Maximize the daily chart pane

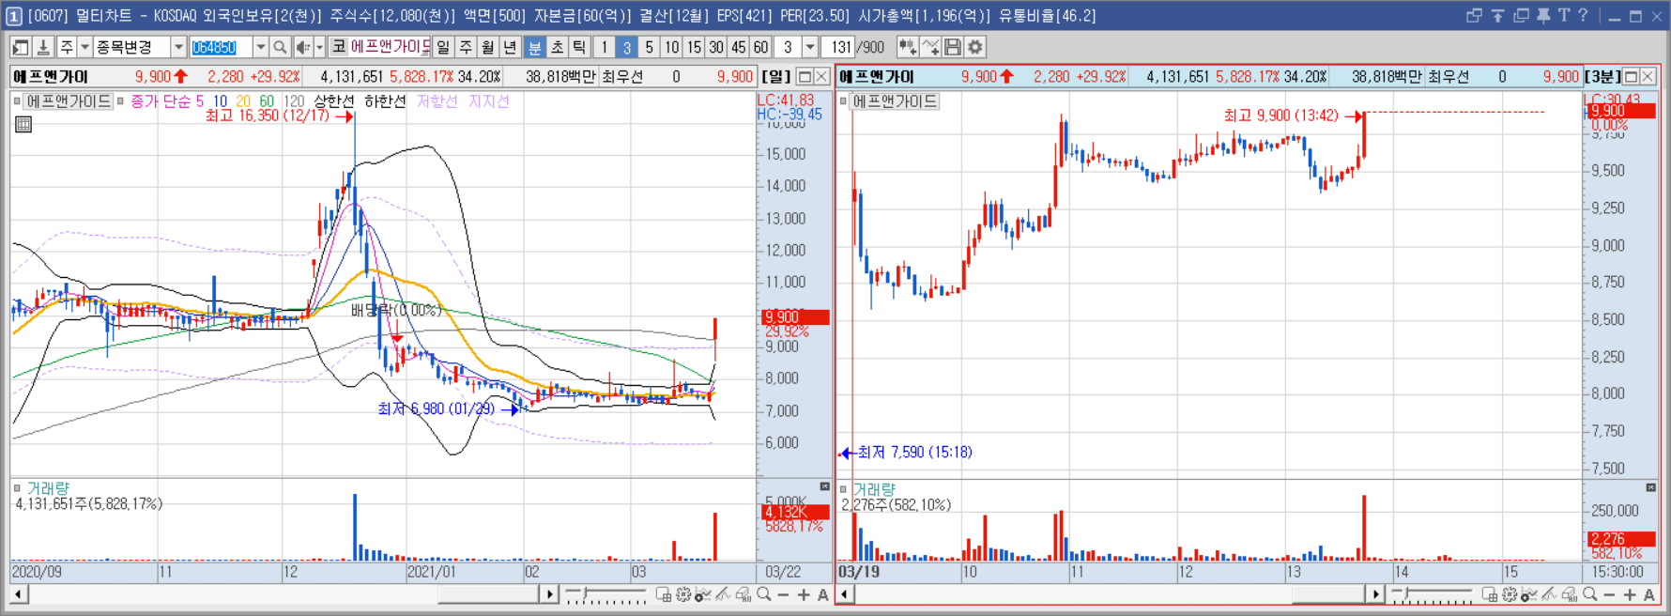805,76
